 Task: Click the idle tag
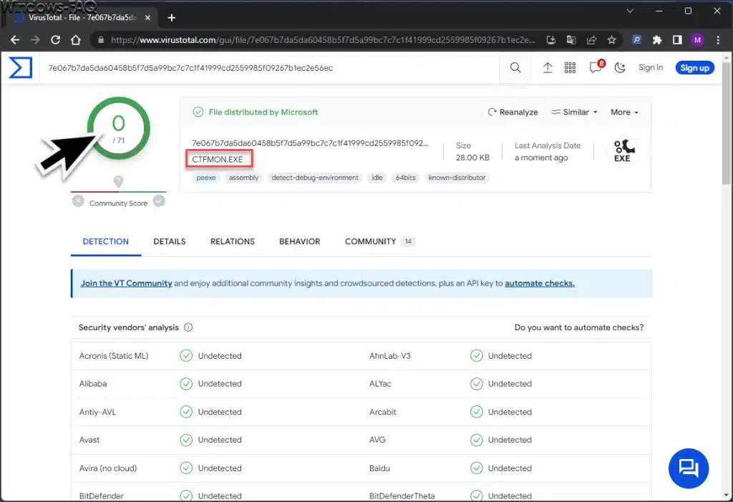377,178
